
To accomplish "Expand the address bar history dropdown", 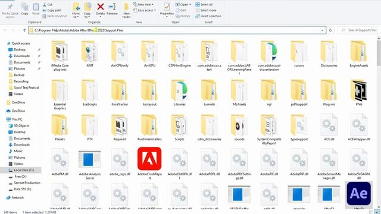I will coord(322,30).
